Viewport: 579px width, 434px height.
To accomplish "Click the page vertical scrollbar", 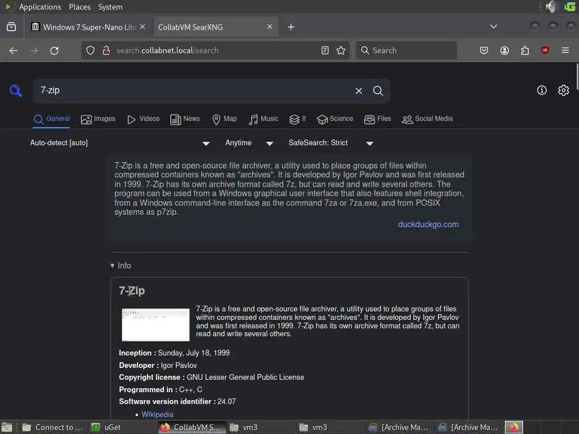I will click(576, 76).
